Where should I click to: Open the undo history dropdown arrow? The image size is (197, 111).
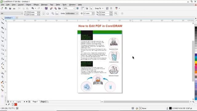(x=35, y=8)
